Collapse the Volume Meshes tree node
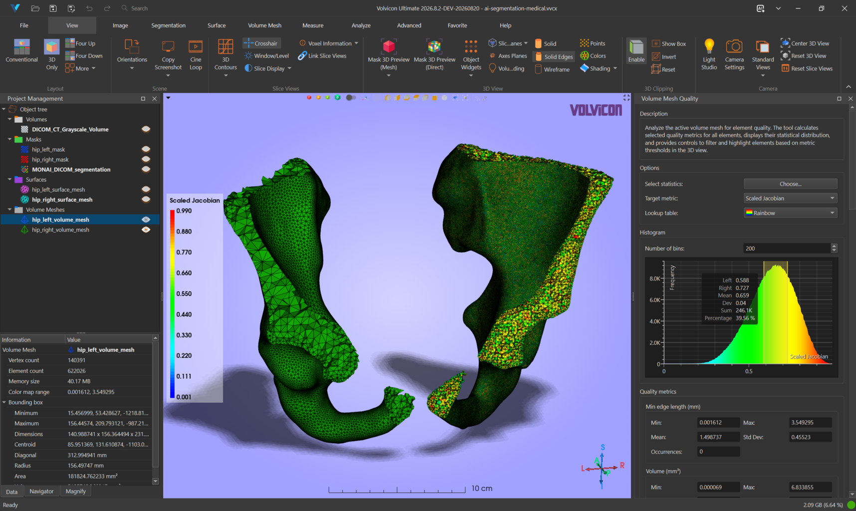The width and height of the screenshot is (856, 511). [9, 210]
